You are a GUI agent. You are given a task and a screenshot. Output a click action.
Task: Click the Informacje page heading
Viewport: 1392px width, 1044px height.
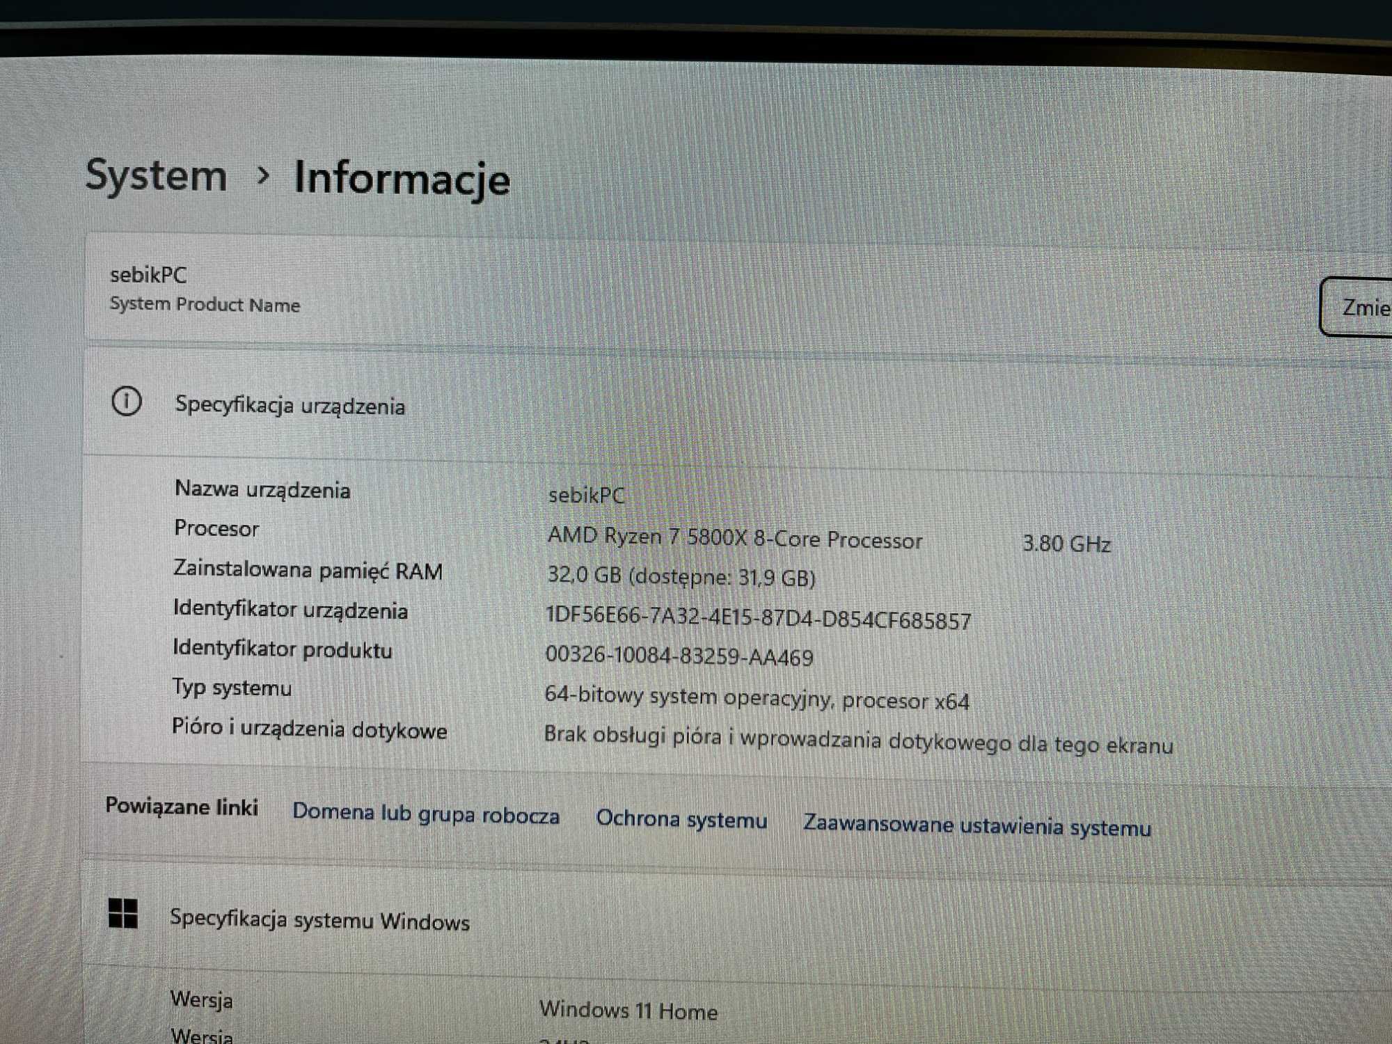(x=402, y=179)
